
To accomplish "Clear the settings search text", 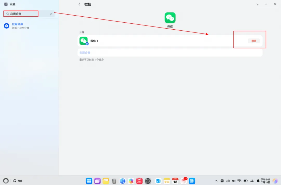I will click(x=51, y=14).
